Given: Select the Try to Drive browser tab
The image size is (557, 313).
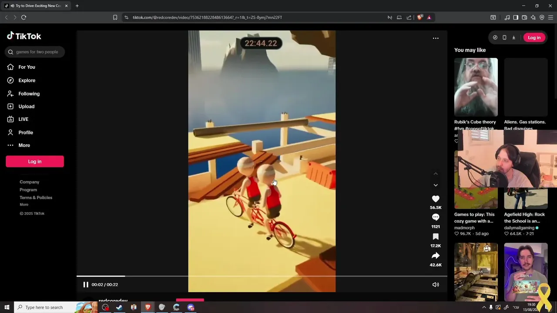Looking at the screenshot, I should (37, 6).
